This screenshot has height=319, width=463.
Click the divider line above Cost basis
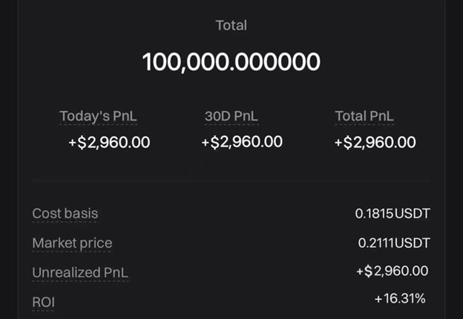click(x=231, y=181)
